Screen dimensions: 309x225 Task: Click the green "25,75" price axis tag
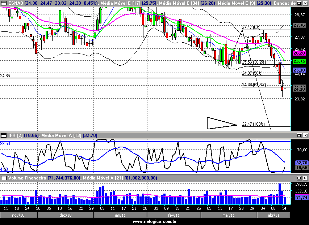click(x=299, y=61)
